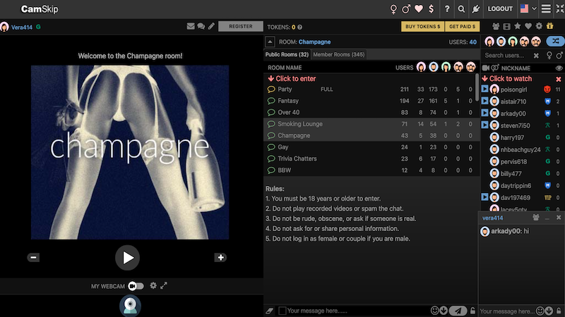Open the language flag dropdown
Screen dimensions: 565x317
[528, 8]
